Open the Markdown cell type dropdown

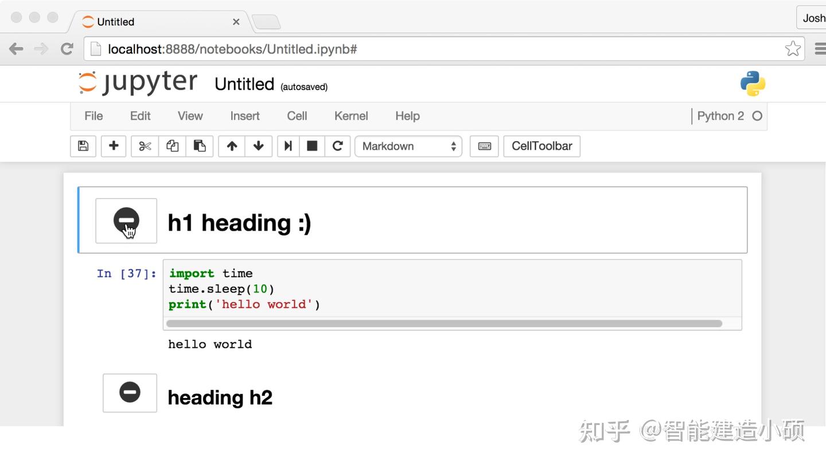pyautogui.click(x=408, y=146)
